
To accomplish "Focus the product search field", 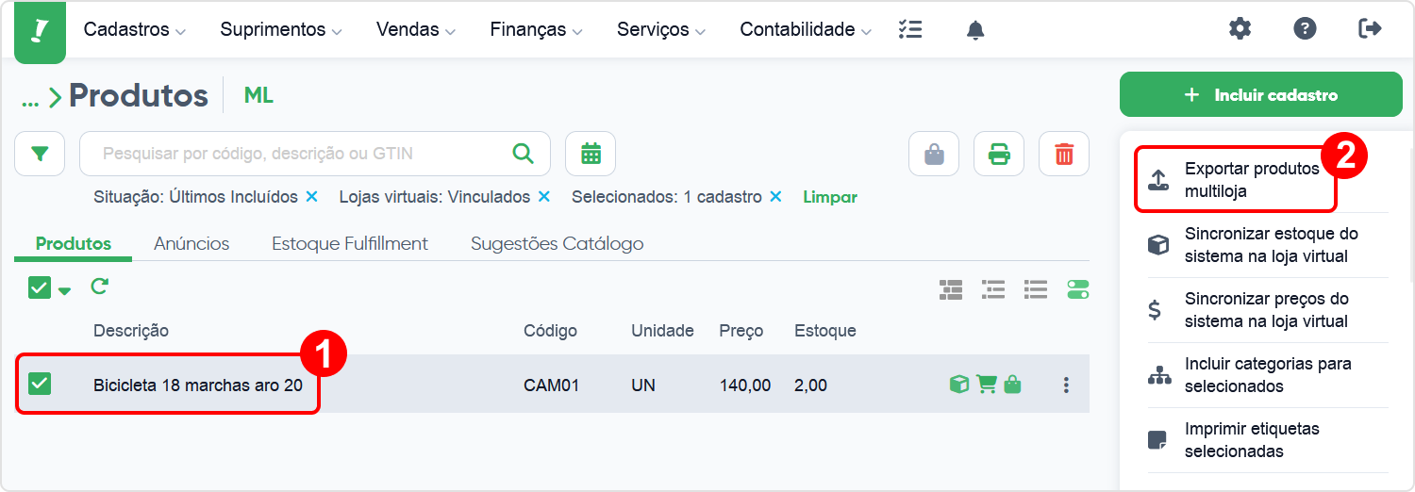I will [304, 154].
